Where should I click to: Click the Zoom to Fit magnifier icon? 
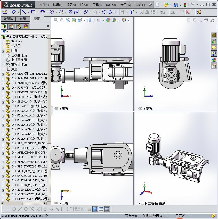pos(56,20)
